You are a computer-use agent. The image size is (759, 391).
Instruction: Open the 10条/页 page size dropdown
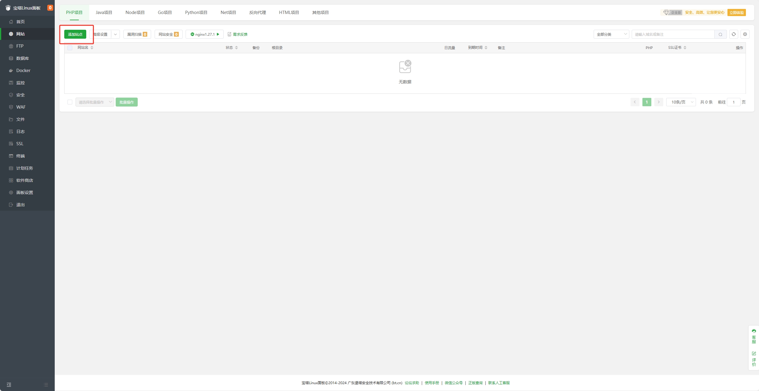pos(681,102)
